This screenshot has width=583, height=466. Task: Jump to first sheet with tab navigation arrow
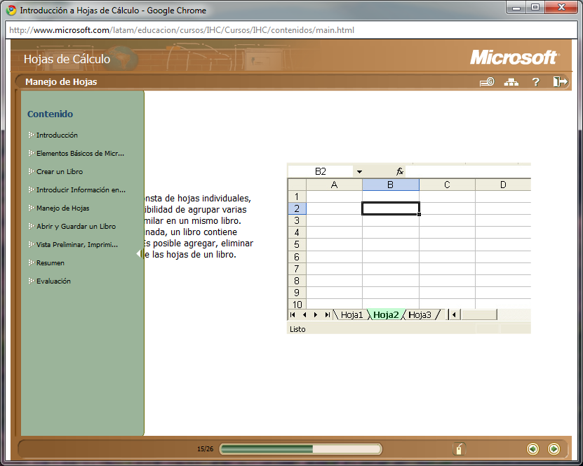293,315
